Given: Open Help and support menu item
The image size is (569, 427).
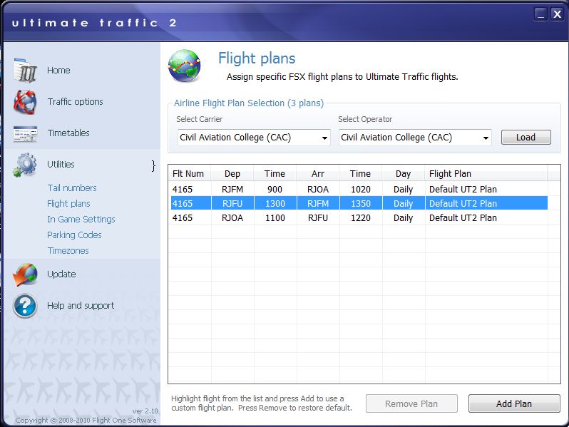Looking at the screenshot, I should click(x=81, y=306).
